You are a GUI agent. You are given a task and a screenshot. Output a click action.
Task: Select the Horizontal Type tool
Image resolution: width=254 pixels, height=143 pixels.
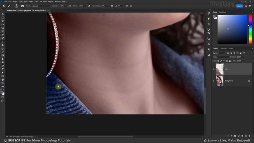pos(3,70)
